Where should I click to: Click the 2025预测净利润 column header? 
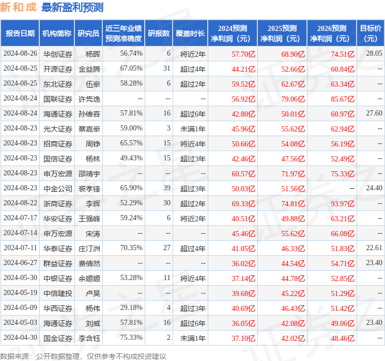click(x=282, y=34)
